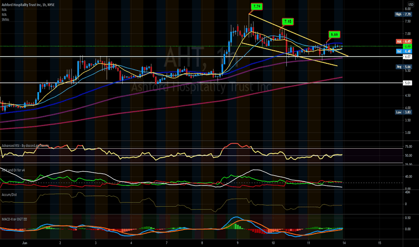The height and width of the screenshot is (247, 419).
Task: Open the MACD-X by DGT indicator legend
Action: pos(14,219)
